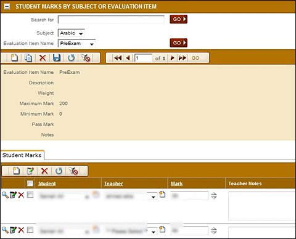This screenshot has height=239, width=296.
Task: Toggle the select-all checkbox in table header
Action: (30, 184)
